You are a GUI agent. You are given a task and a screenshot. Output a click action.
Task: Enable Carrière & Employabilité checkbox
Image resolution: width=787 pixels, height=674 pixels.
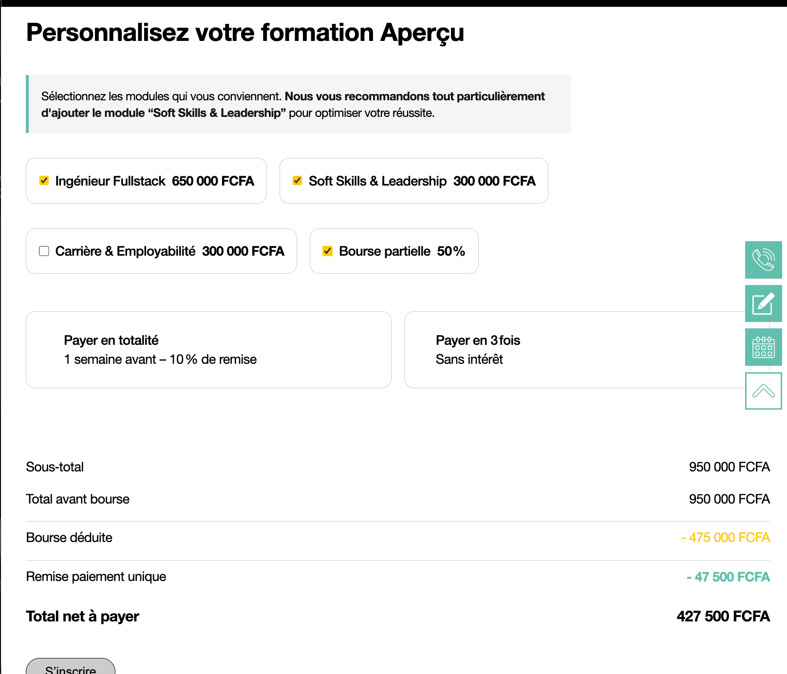(x=44, y=251)
